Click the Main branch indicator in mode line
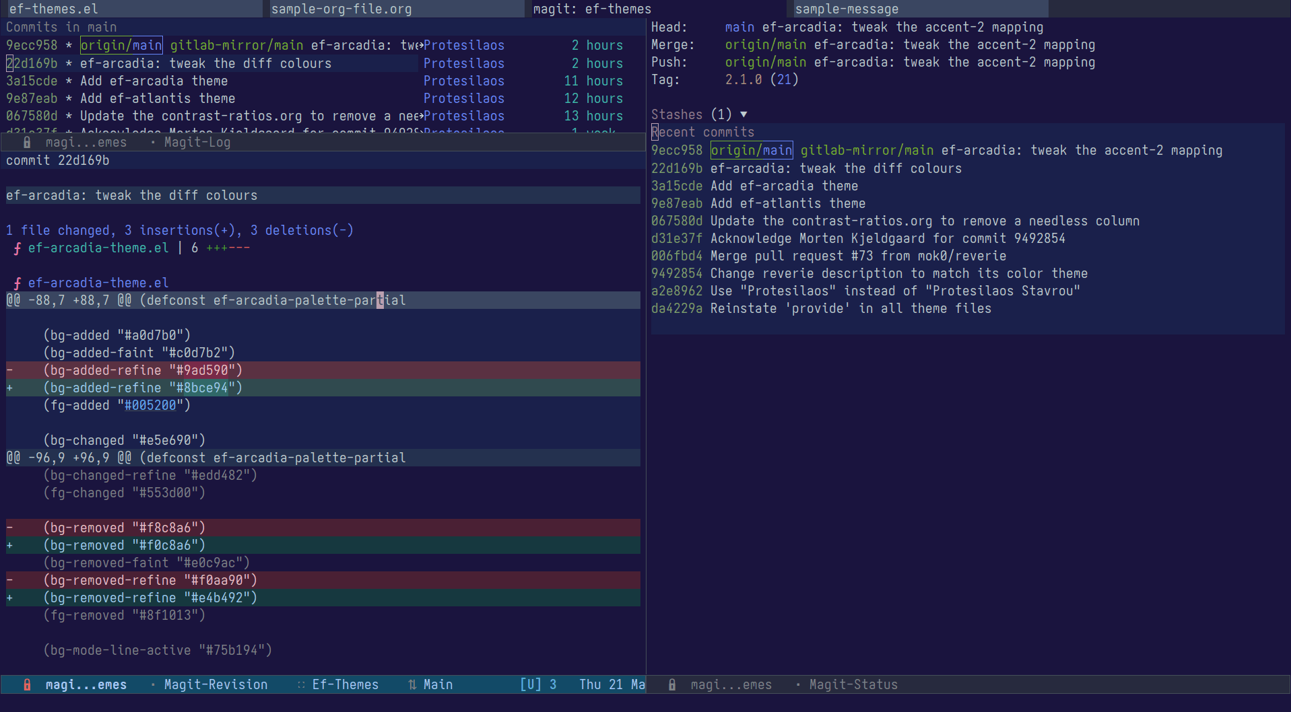 [438, 684]
